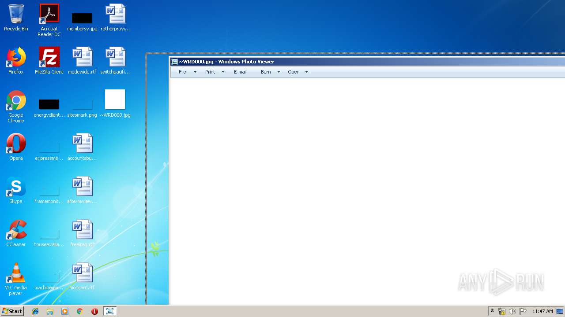Select the Firefox desktop shortcut

[x=16, y=61]
